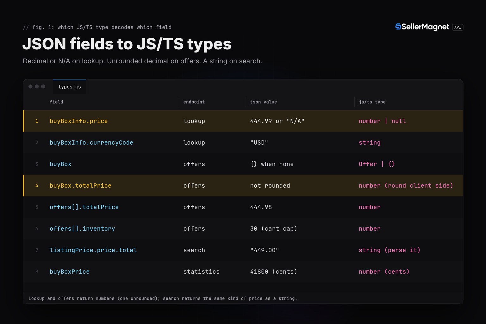
Task: Click the "{} when none" json value
Action: [x=272, y=164]
